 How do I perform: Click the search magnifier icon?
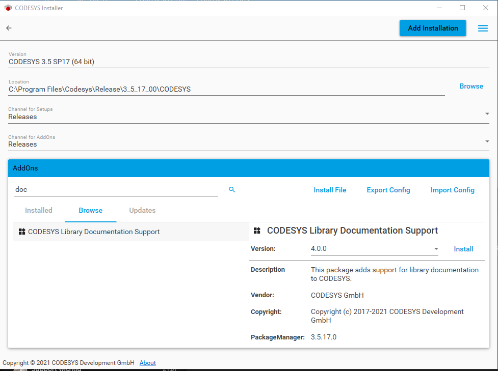(x=232, y=190)
